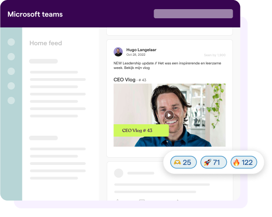Open the CEO Vlog - # 43 title

(130, 80)
